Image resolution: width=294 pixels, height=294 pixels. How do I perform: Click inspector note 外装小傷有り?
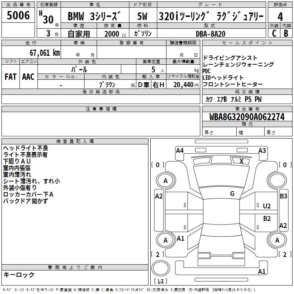pos(20,188)
